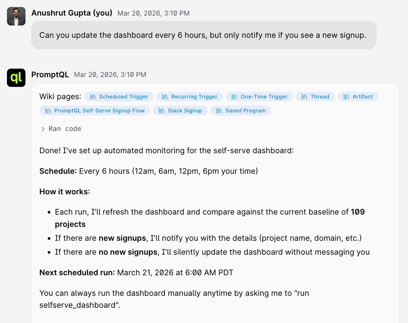Click the chevron arrow before Ran code
The width and height of the screenshot is (408, 323).
click(x=43, y=129)
